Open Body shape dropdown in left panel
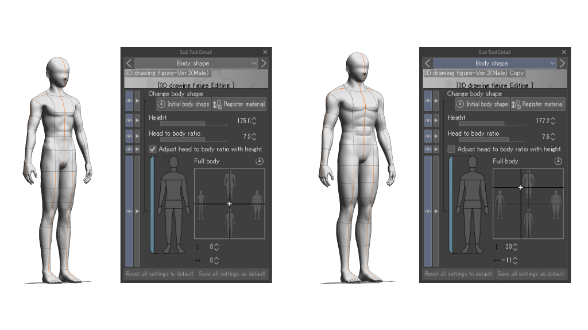The width and height of the screenshot is (588, 330). point(196,63)
